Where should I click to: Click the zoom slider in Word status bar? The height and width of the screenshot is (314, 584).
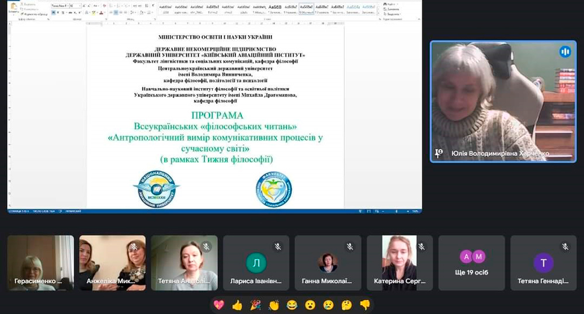[x=396, y=211]
